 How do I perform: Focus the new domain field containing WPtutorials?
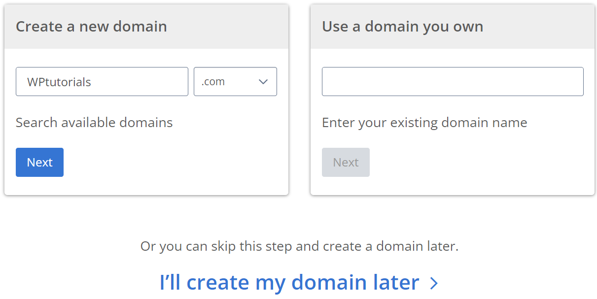point(102,81)
